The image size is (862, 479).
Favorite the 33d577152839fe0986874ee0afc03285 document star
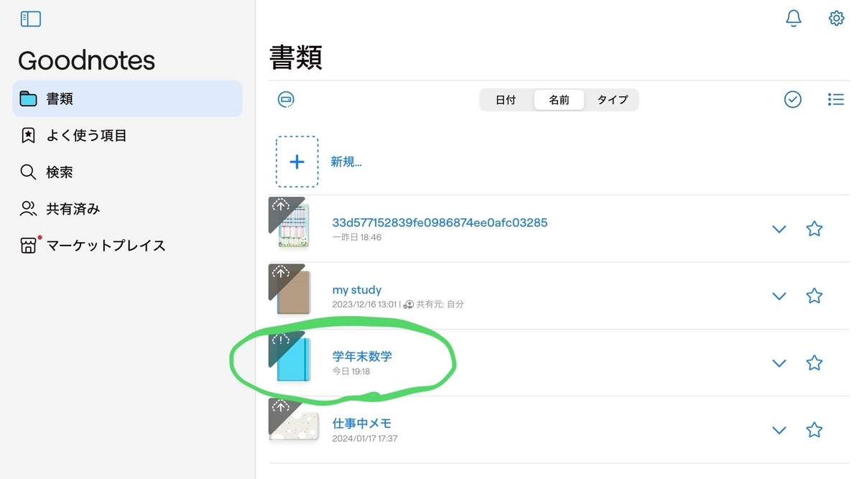click(814, 229)
